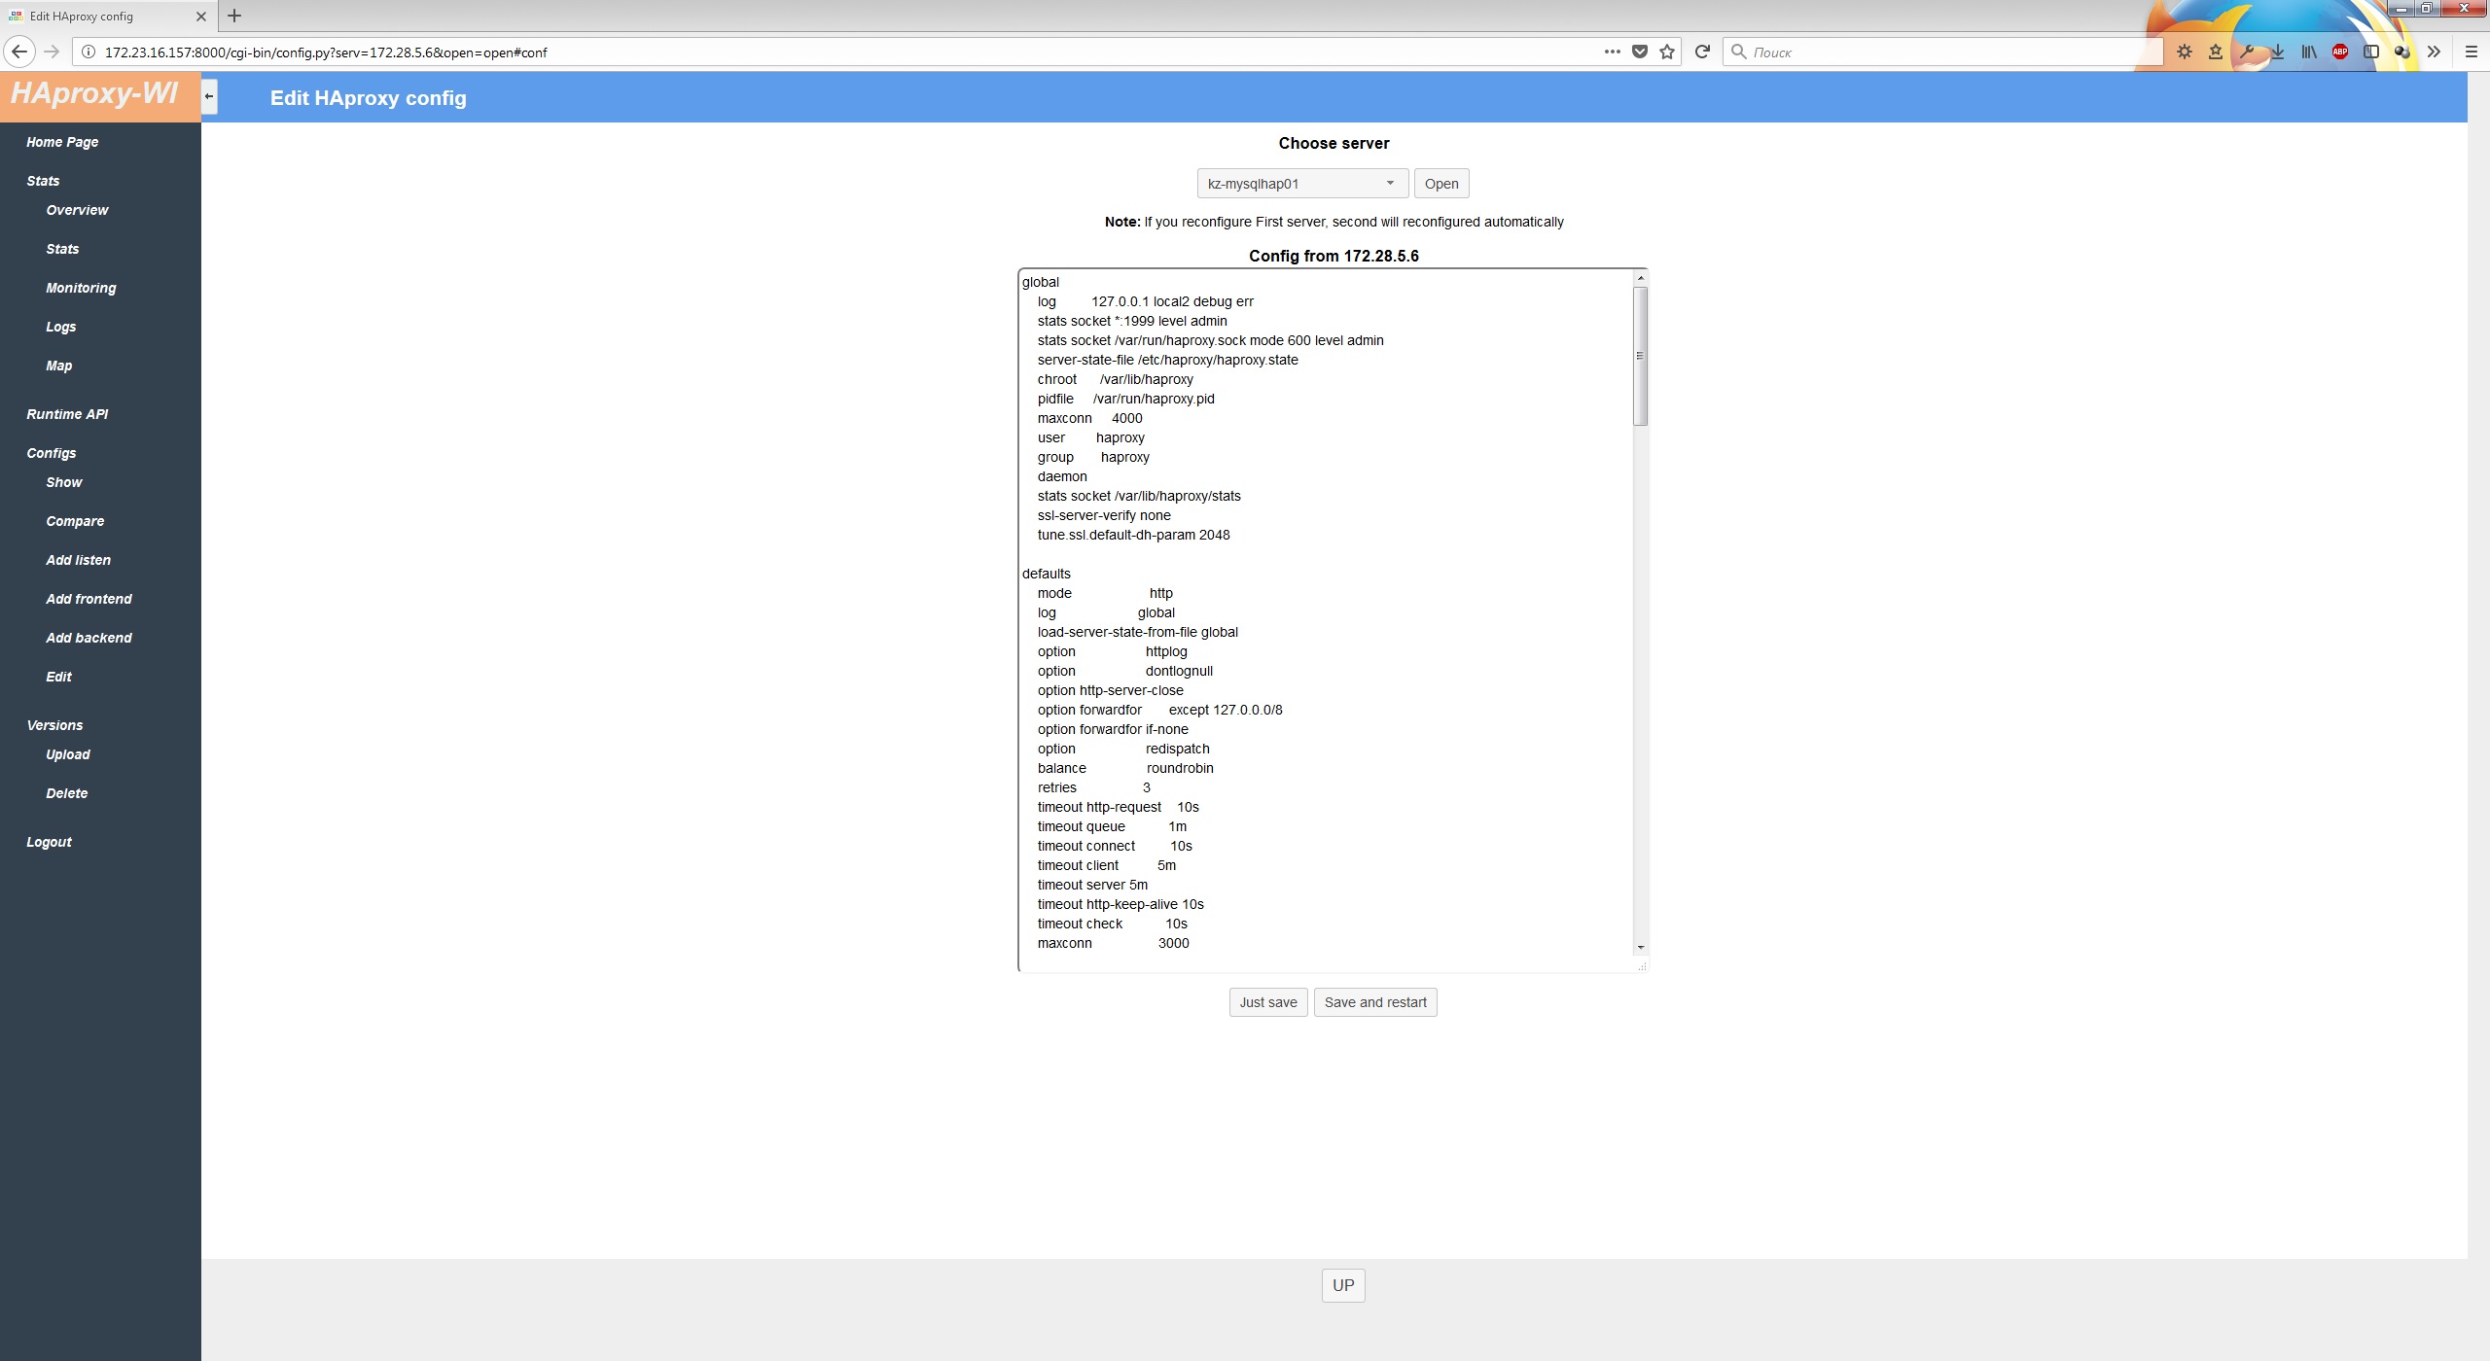The image size is (2490, 1361).
Task: Click the 'defaults' section line in the config
Action: coord(1046,574)
